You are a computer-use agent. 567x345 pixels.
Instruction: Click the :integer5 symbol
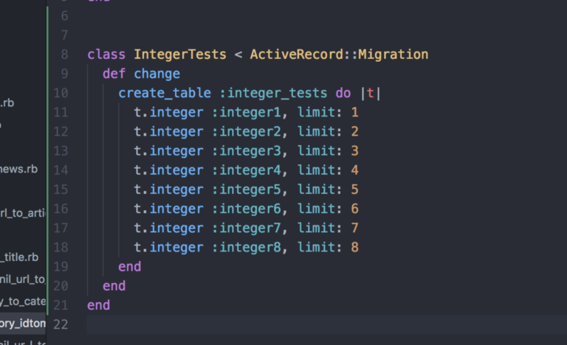[247, 189]
